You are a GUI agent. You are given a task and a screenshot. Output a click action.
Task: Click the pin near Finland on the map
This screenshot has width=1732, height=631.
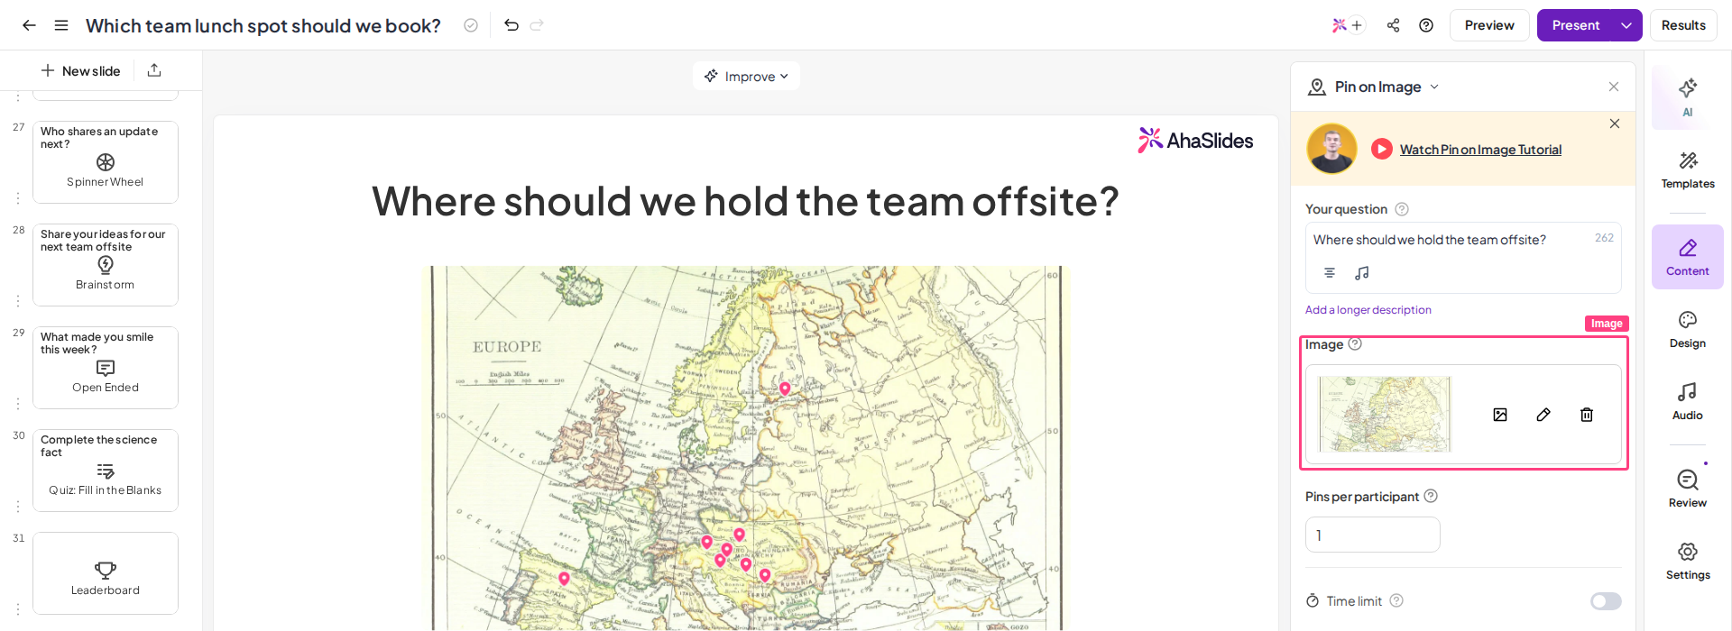pos(785,389)
